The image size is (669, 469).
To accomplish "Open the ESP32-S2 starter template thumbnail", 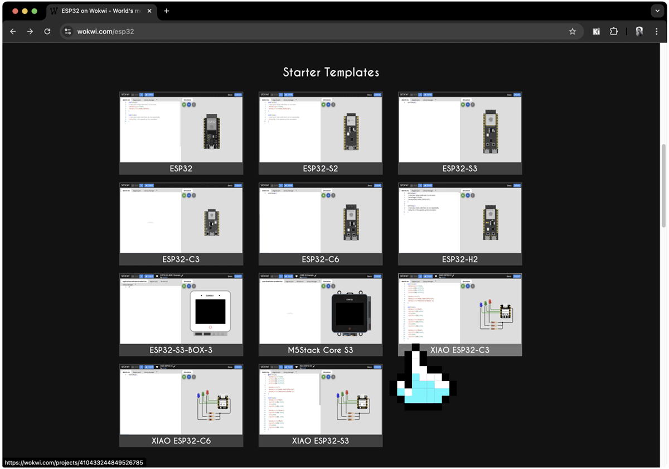I will pos(321,127).
